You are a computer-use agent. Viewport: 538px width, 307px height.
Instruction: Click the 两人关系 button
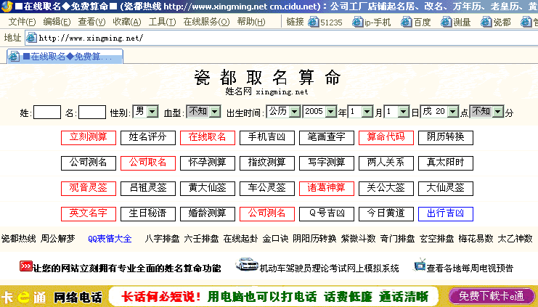coord(386,163)
